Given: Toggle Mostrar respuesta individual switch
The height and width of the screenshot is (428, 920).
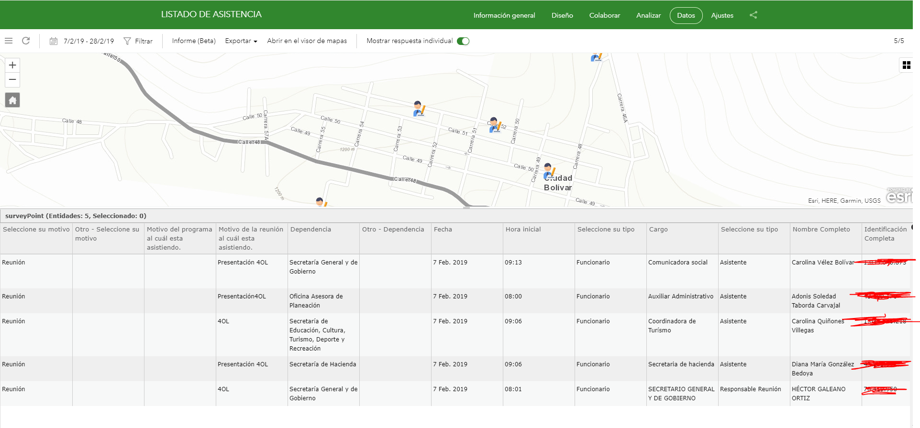Looking at the screenshot, I should click(463, 41).
